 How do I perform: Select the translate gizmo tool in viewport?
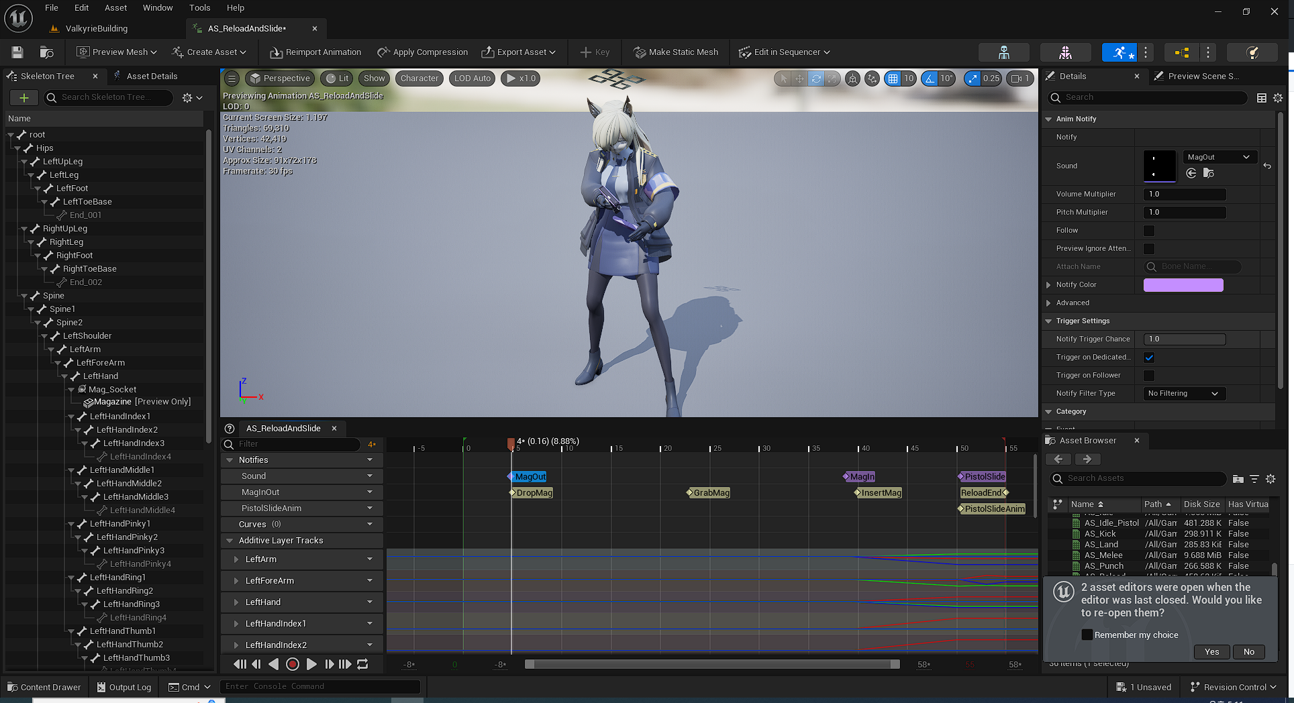click(799, 78)
